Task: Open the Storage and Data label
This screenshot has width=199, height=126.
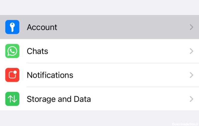Action: pos(59,99)
